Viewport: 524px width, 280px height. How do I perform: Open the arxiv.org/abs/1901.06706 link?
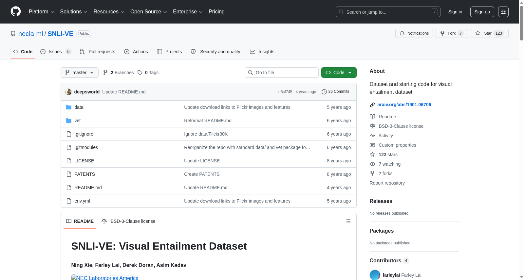404,105
